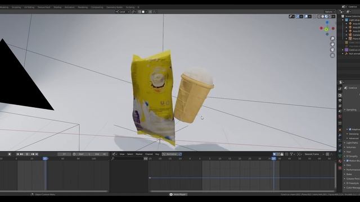This screenshot has width=360, height=202.
Task: Jump to the timeline start frame
Action: (x=17, y=154)
